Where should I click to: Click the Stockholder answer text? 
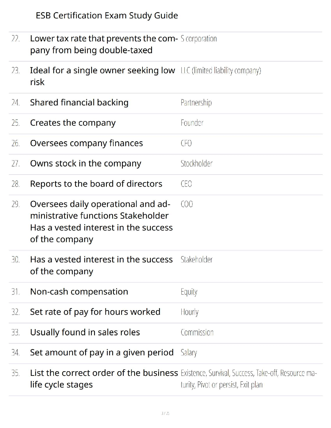tap(197, 163)
